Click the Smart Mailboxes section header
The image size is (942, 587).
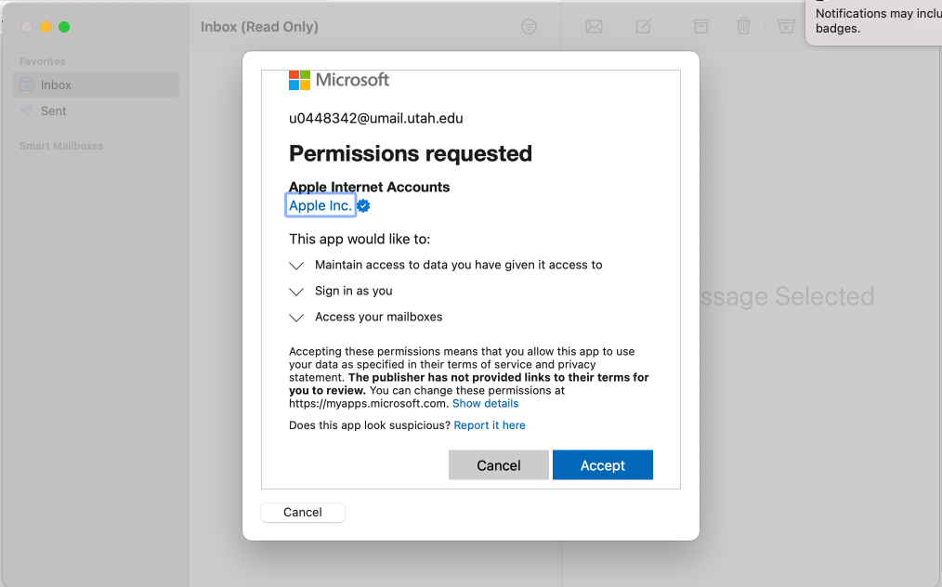pyautogui.click(x=61, y=146)
